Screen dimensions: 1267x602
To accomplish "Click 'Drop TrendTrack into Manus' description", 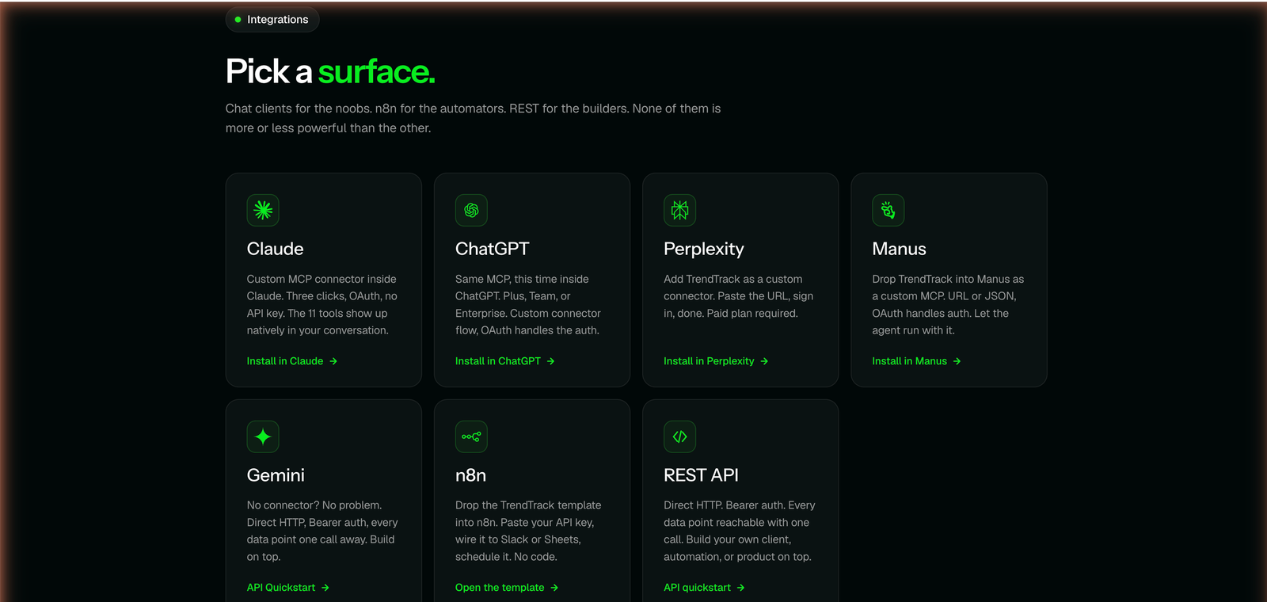I will pos(948,305).
